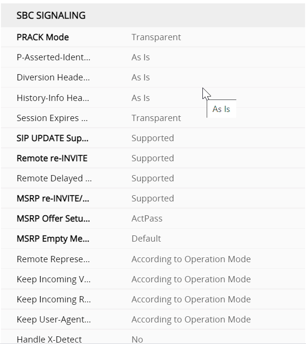Click the P-Asserted-Identity row's As Is value
The image size is (306, 344).
[140, 57]
